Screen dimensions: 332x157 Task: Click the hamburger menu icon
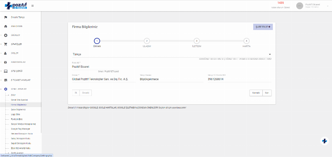33,6
